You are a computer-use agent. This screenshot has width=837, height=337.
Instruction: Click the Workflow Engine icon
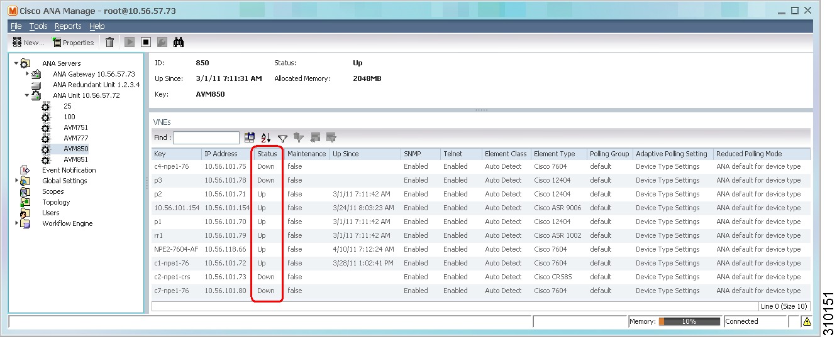[x=25, y=223]
